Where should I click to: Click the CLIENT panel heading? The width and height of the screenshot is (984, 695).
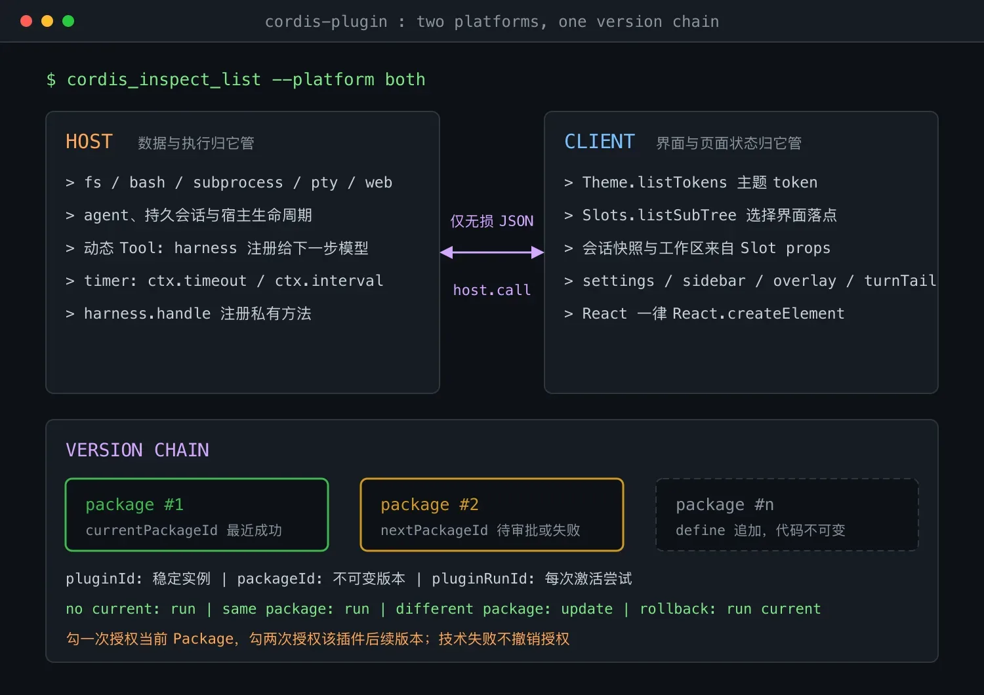(600, 142)
